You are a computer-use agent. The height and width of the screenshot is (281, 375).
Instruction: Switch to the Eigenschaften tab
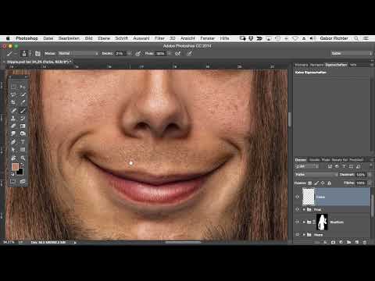click(336, 65)
